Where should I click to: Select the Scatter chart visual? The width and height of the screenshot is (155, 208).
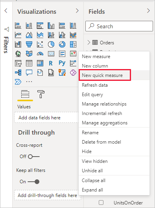point(40,44)
